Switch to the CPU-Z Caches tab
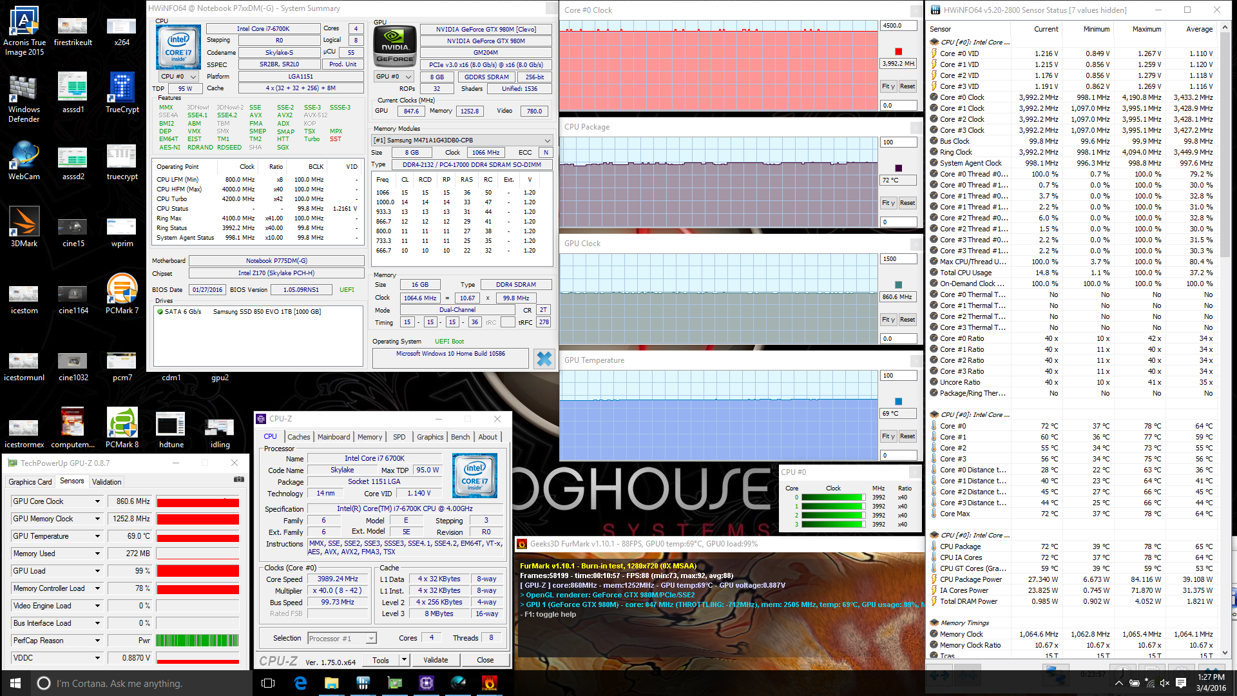Viewport: 1237px width, 696px height. coord(298,437)
